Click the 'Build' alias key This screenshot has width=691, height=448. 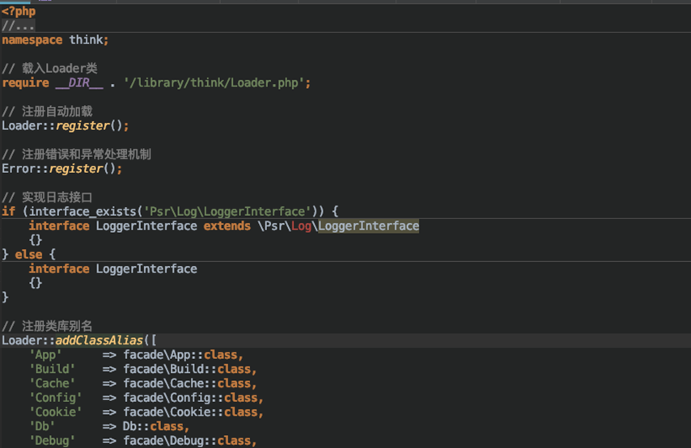tap(52, 369)
